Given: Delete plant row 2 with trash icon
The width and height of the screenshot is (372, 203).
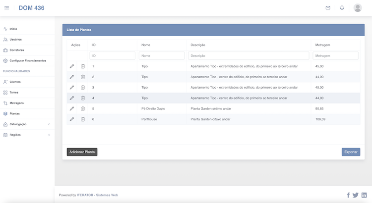Looking at the screenshot, I should tap(82, 77).
